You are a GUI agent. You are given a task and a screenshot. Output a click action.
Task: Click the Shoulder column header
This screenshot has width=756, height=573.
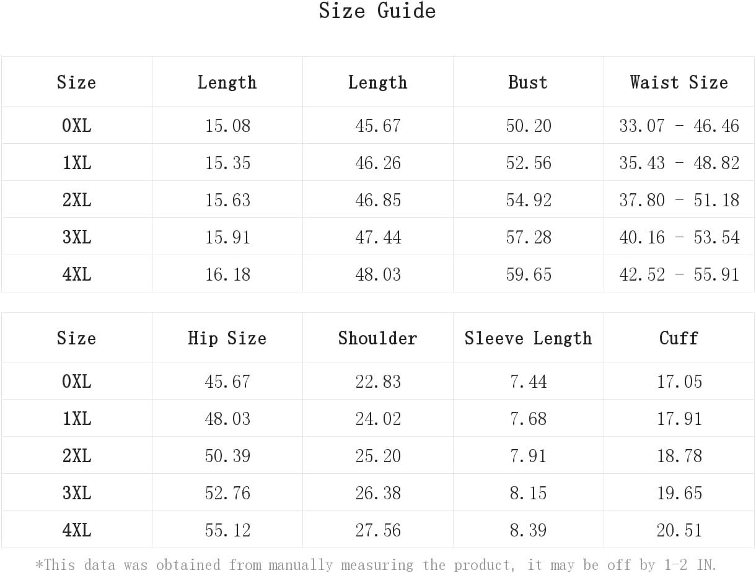(377, 338)
